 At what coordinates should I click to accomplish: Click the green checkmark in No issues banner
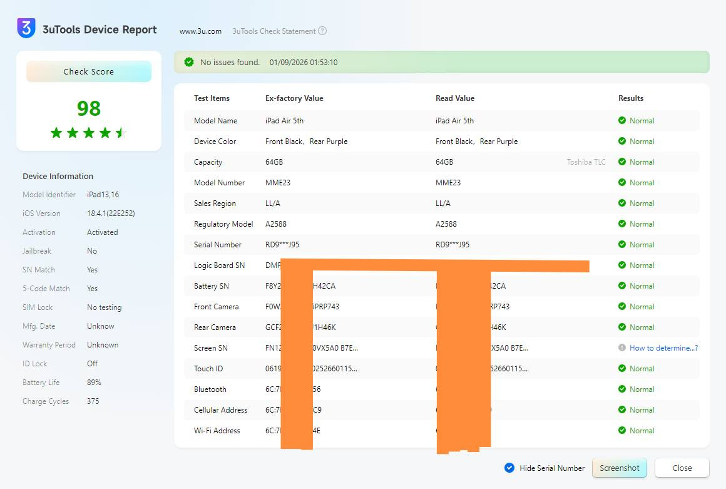189,62
